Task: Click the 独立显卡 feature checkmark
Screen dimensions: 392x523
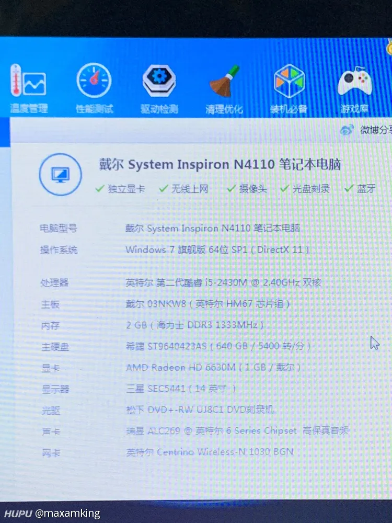Action: [99, 189]
